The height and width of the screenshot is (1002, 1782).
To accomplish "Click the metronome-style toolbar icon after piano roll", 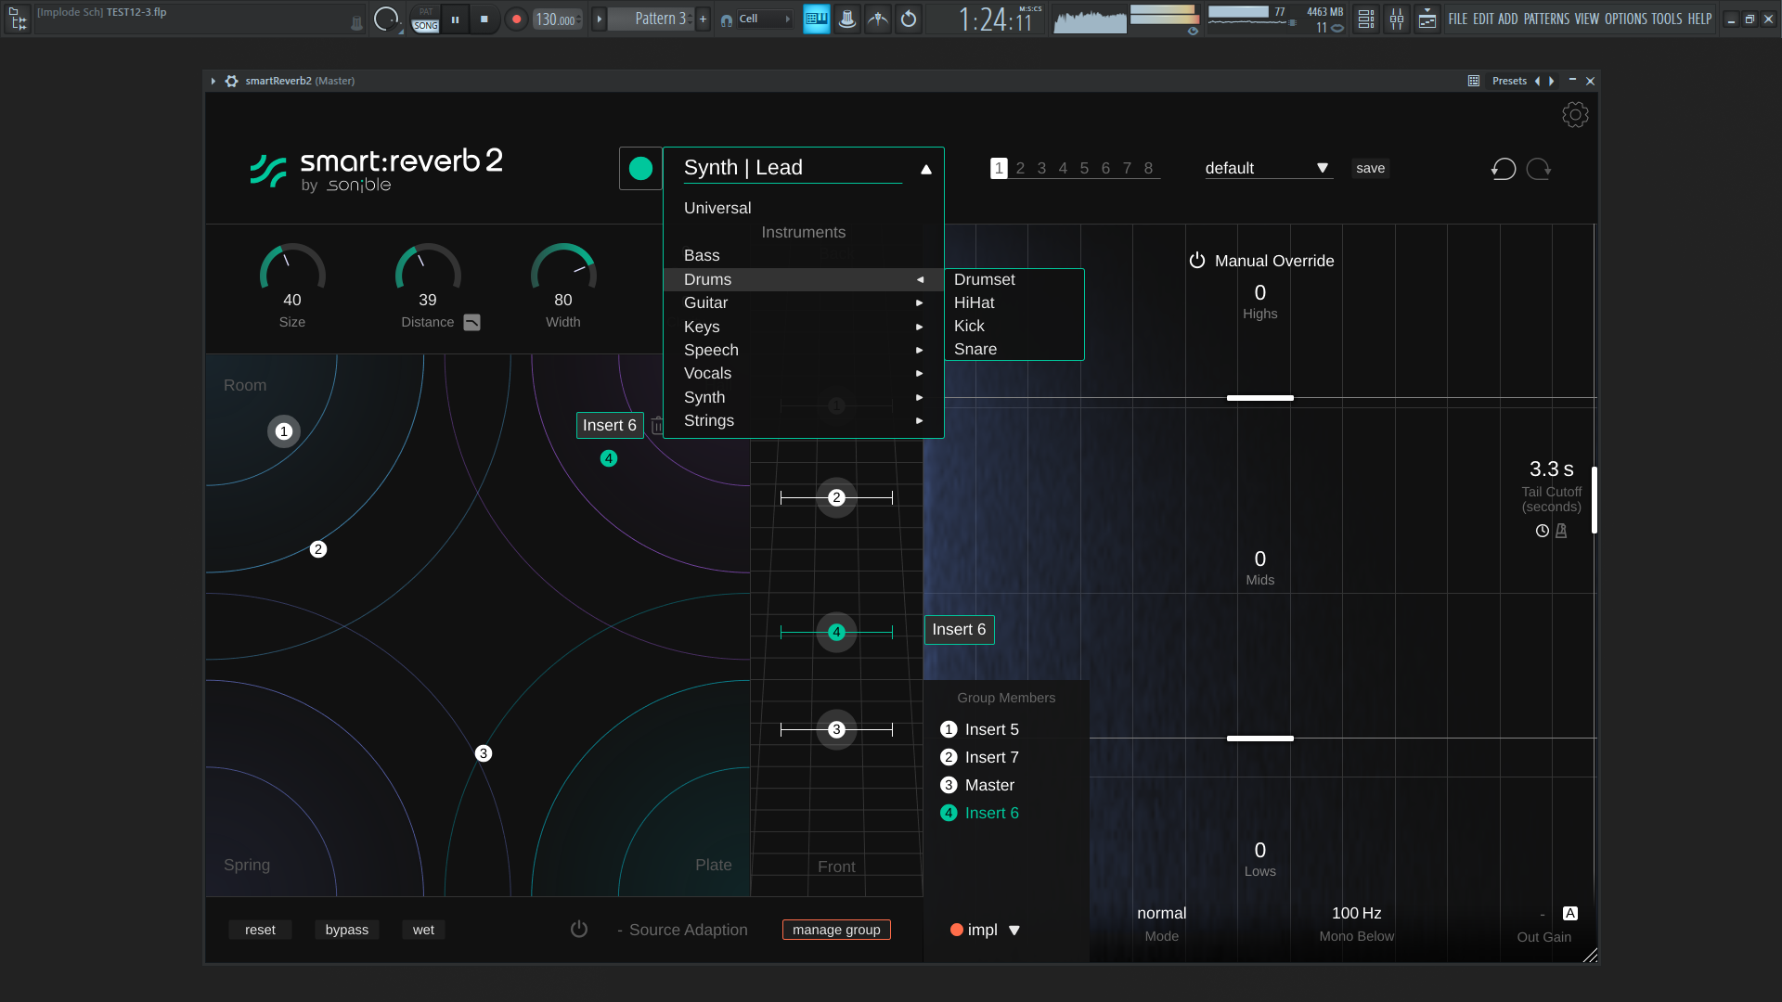I will [x=847, y=19].
